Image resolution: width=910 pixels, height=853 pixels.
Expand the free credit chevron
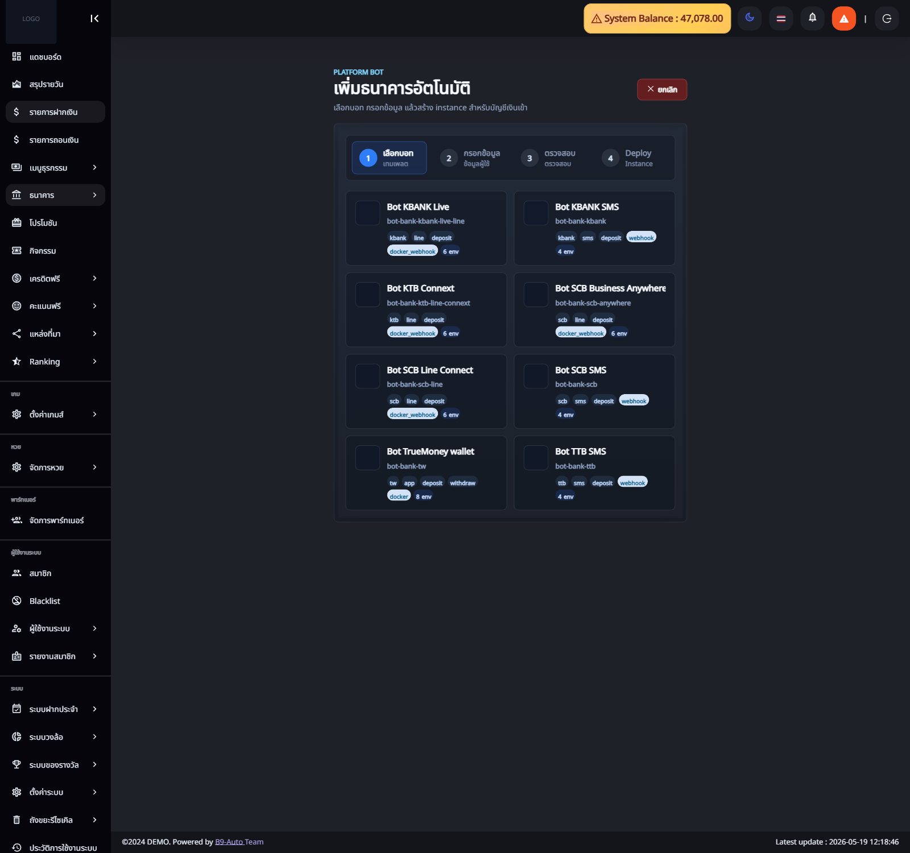click(x=94, y=278)
